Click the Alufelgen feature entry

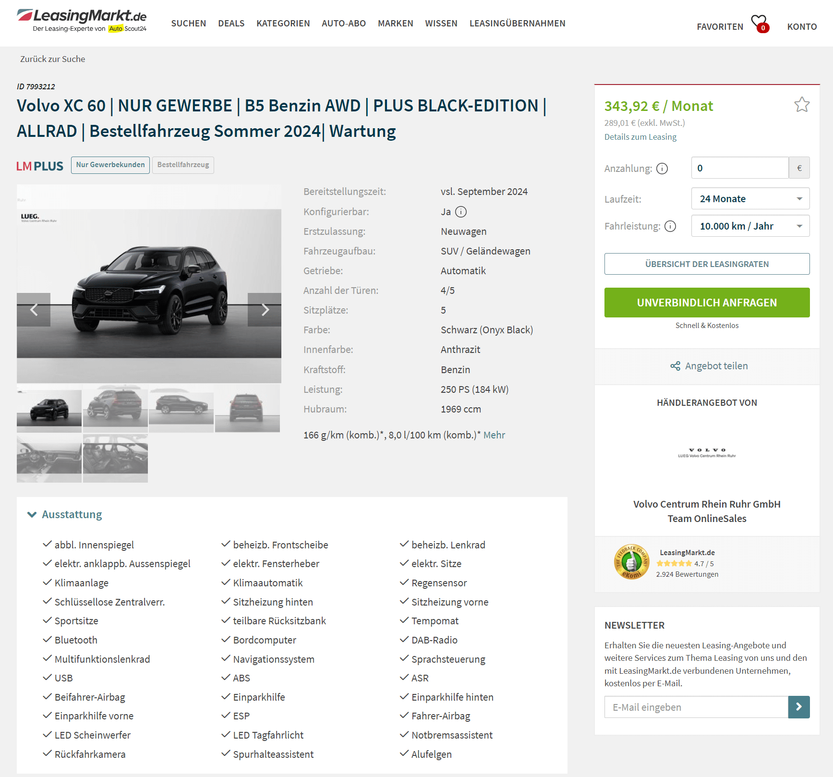point(431,754)
